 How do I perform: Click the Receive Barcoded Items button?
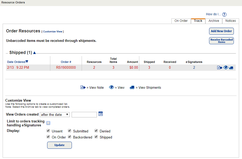pyautogui.click(x=221, y=41)
